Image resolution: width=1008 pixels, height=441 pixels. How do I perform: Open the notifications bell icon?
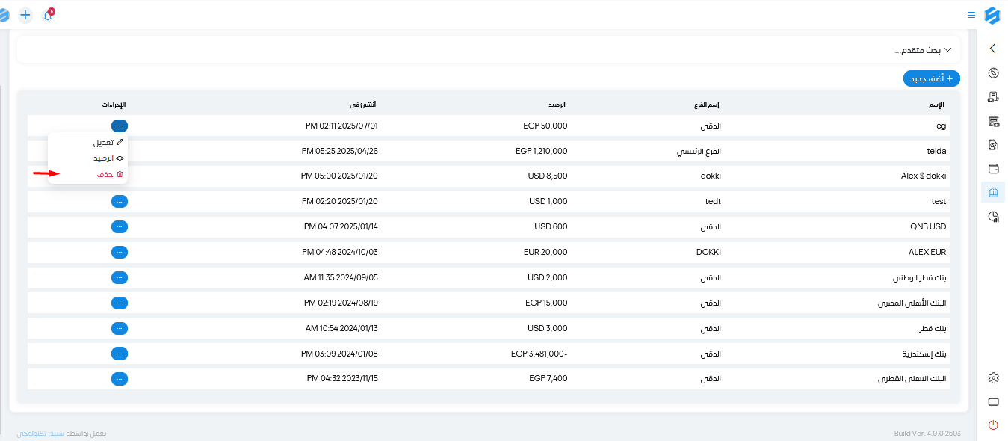coord(48,14)
